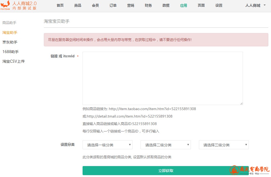Viewport: 271px width, 177px height.
Task: Open the 页面 menu item
Action: coord(201,6)
